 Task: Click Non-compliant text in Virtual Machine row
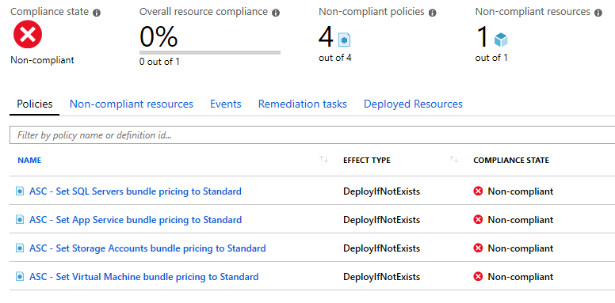pyautogui.click(x=521, y=277)
